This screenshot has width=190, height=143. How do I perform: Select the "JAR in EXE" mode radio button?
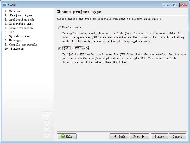[59, 48]
